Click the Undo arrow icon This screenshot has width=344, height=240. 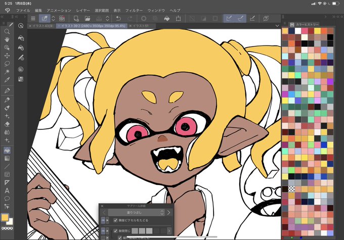coord(118,19)
